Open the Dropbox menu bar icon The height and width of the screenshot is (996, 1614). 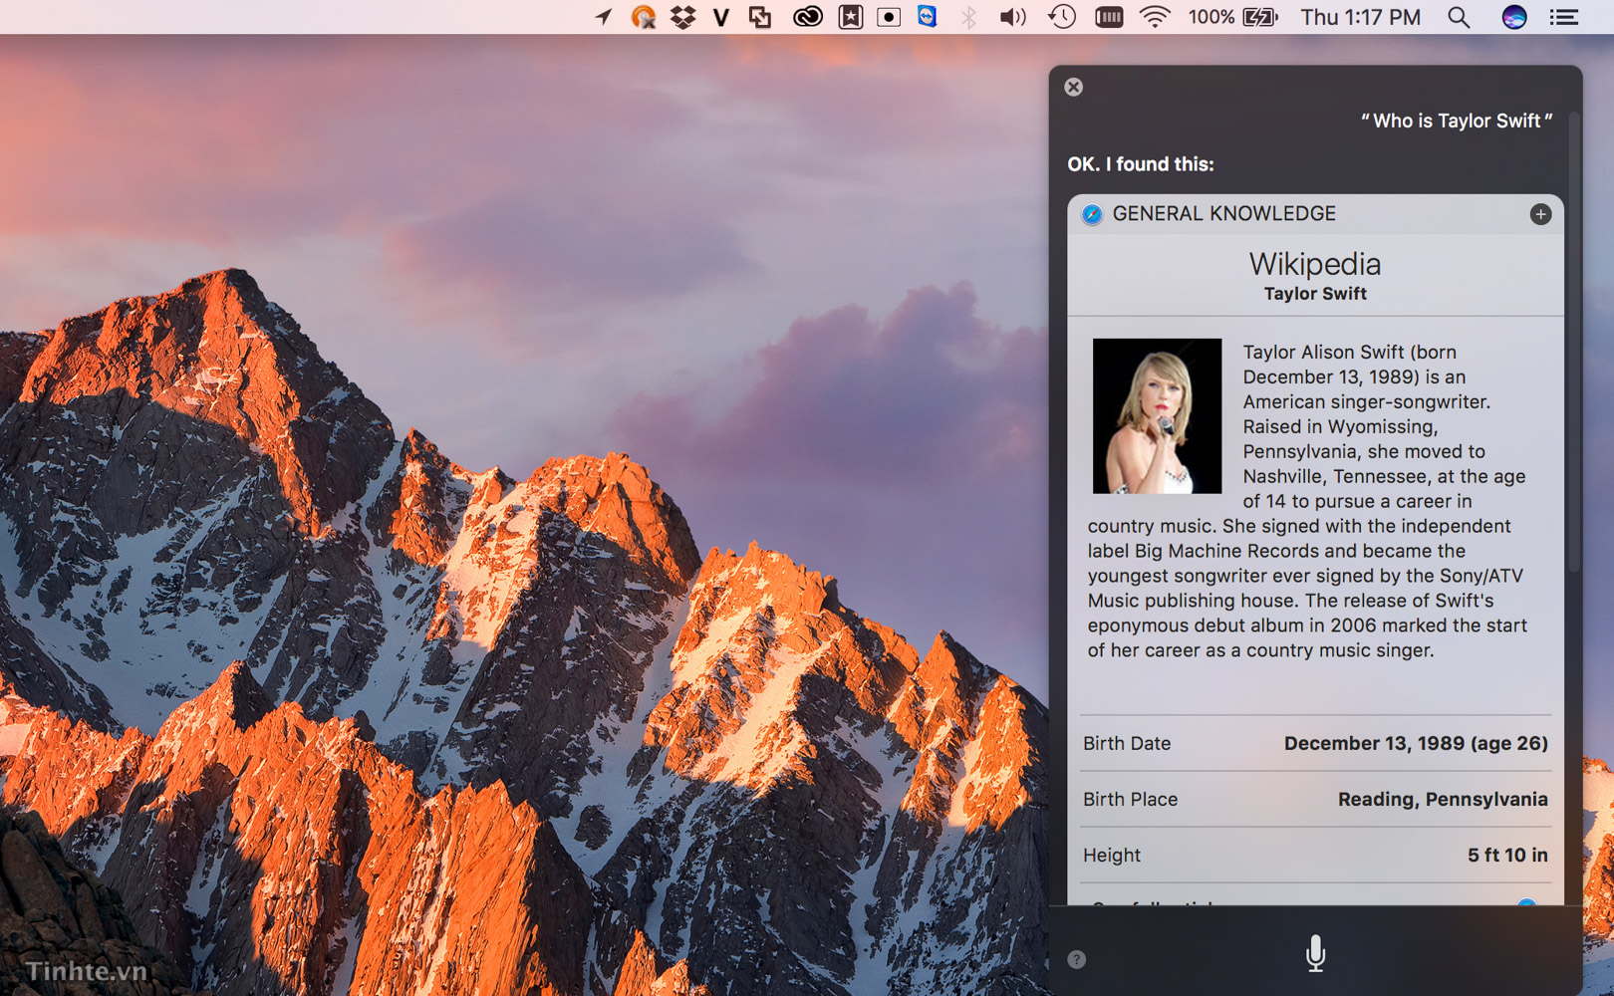click(682, 17)
